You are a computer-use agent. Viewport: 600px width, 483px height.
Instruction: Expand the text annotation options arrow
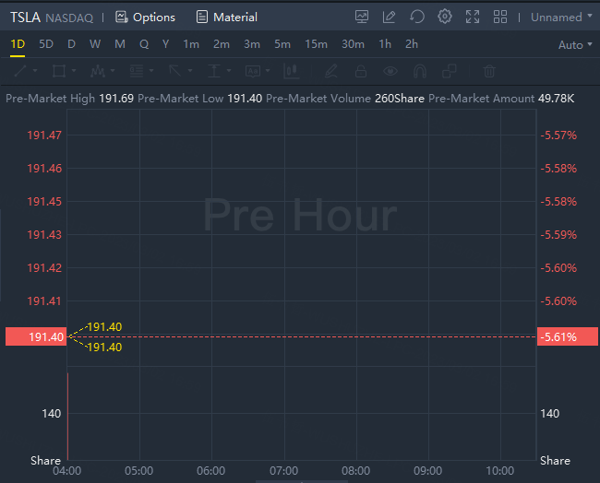tap(268, 71)
